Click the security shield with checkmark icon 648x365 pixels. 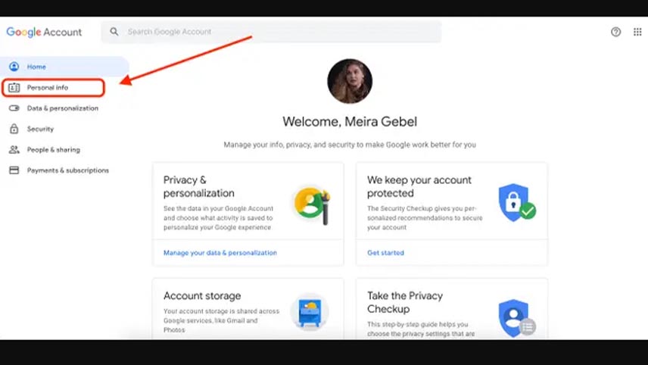click(517, 202)
